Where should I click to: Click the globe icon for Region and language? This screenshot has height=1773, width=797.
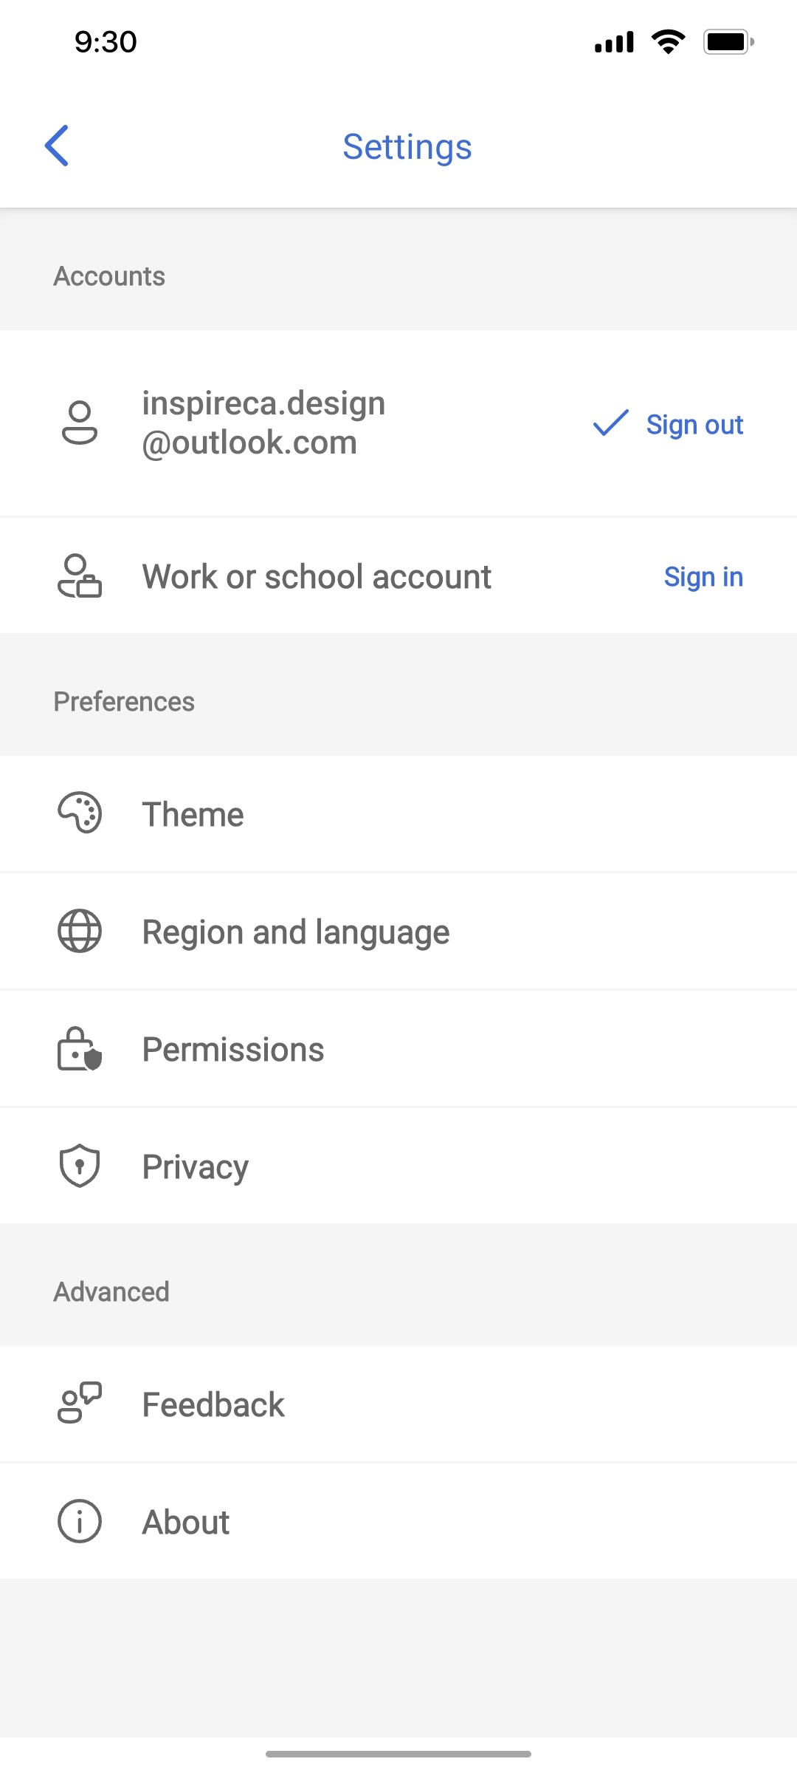click(79, 931)
